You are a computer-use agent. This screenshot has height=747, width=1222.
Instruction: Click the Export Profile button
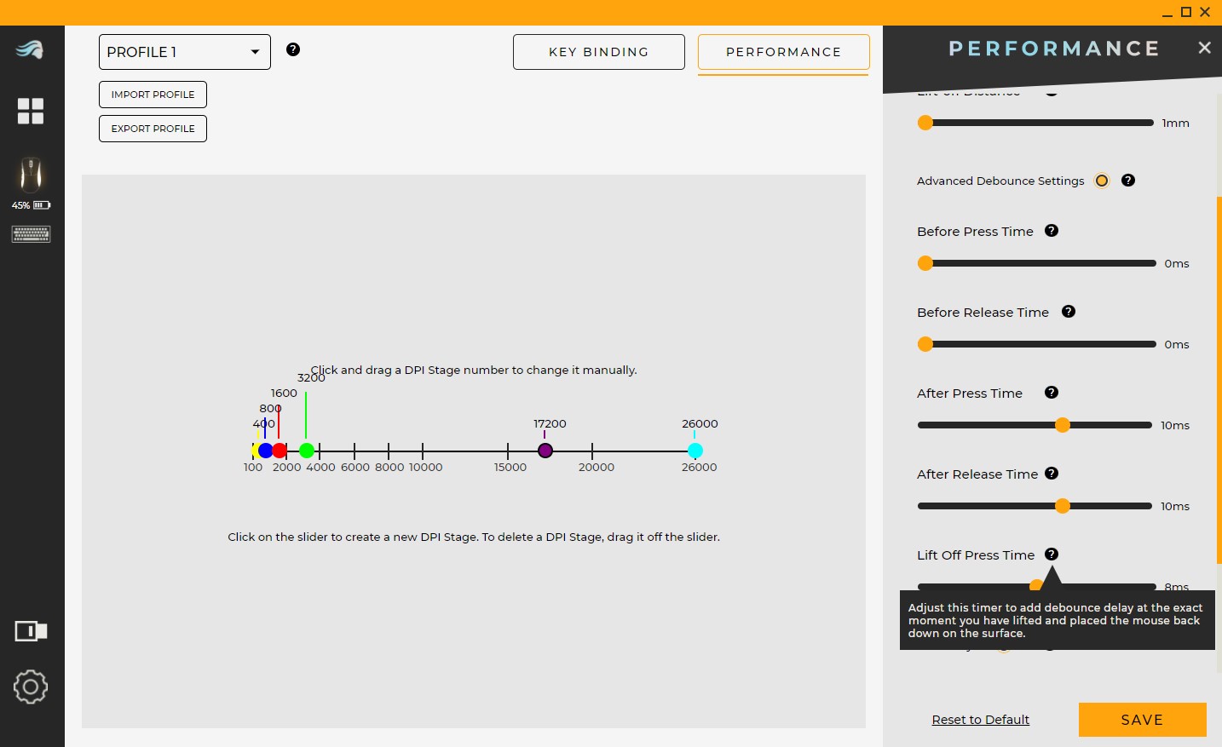pos(153,129)
